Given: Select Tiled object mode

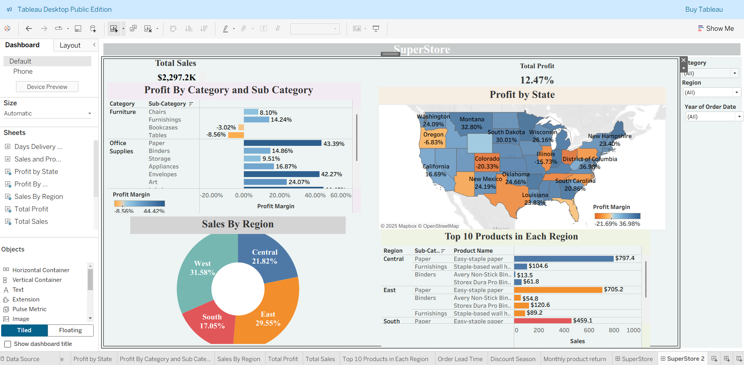Looking at the screenshot, I should pos(24,330).
